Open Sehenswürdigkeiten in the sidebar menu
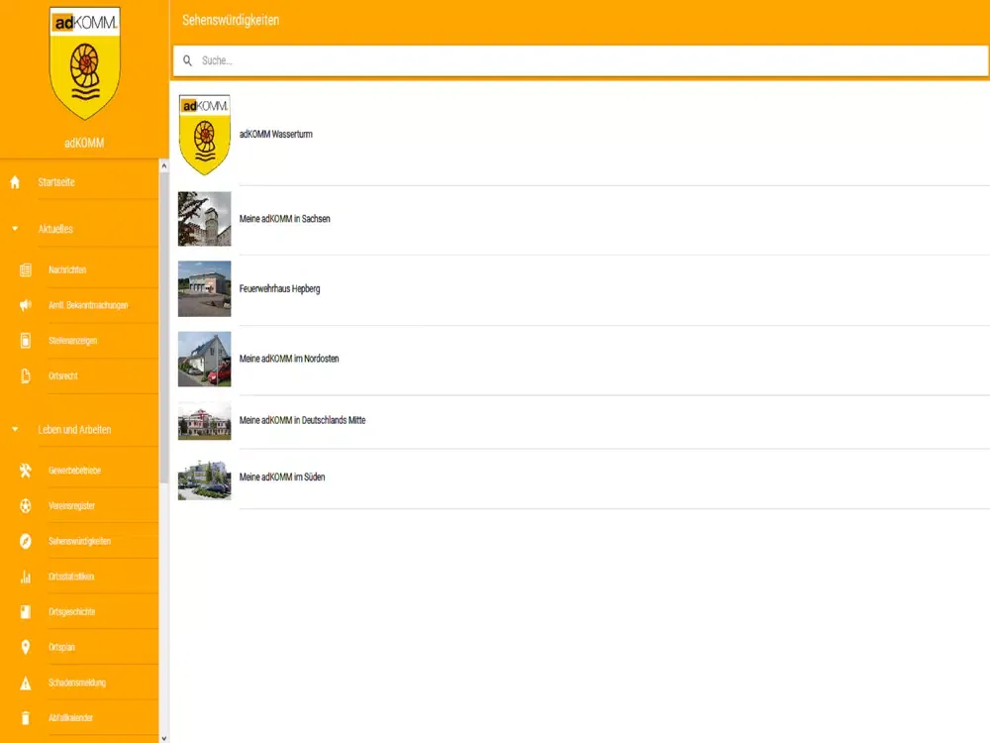990x743 pixels. [79, 542]
